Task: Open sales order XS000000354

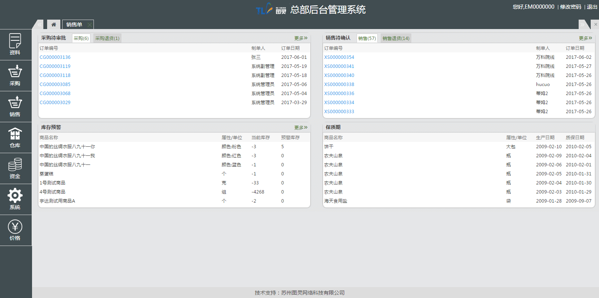Action: coord(339,57)
